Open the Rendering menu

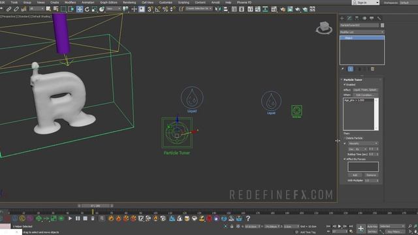click(x=129, y=3)
